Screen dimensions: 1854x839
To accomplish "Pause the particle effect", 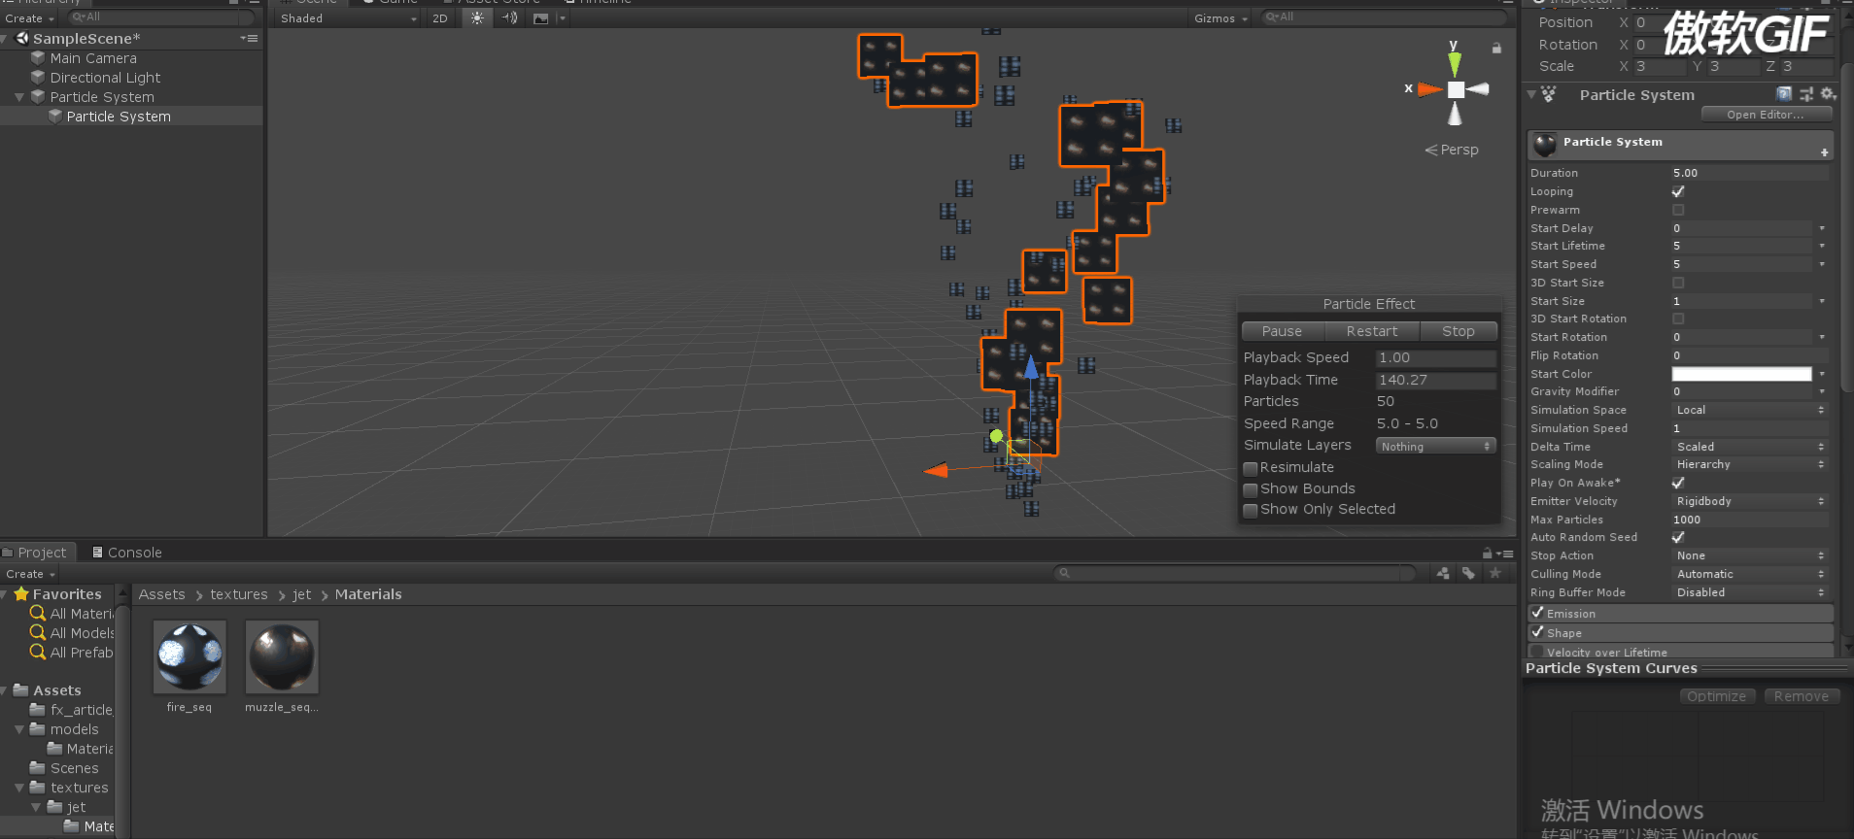I will tap(1282, 331).
